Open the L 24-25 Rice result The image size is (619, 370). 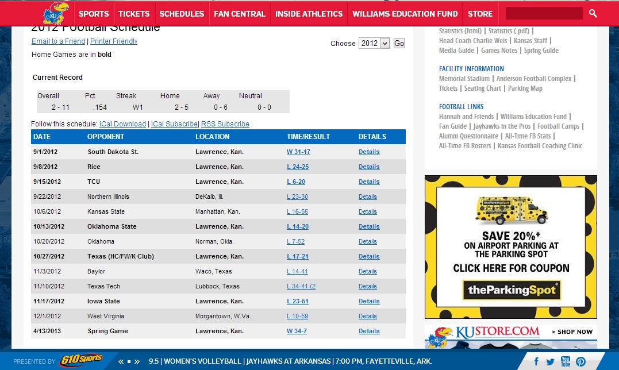[x=298, y=167]
